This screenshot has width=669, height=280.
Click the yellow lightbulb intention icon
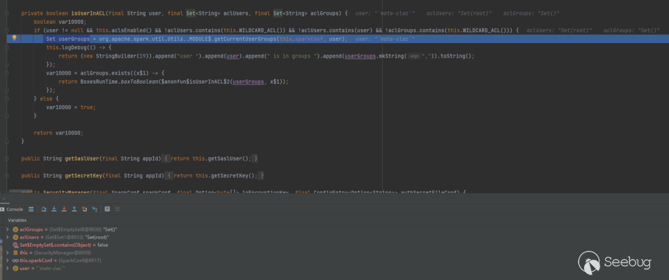pos(14,38)
